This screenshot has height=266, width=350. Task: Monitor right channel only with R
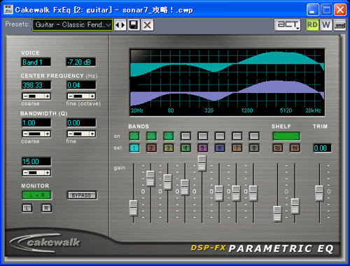tap(46, 208)
